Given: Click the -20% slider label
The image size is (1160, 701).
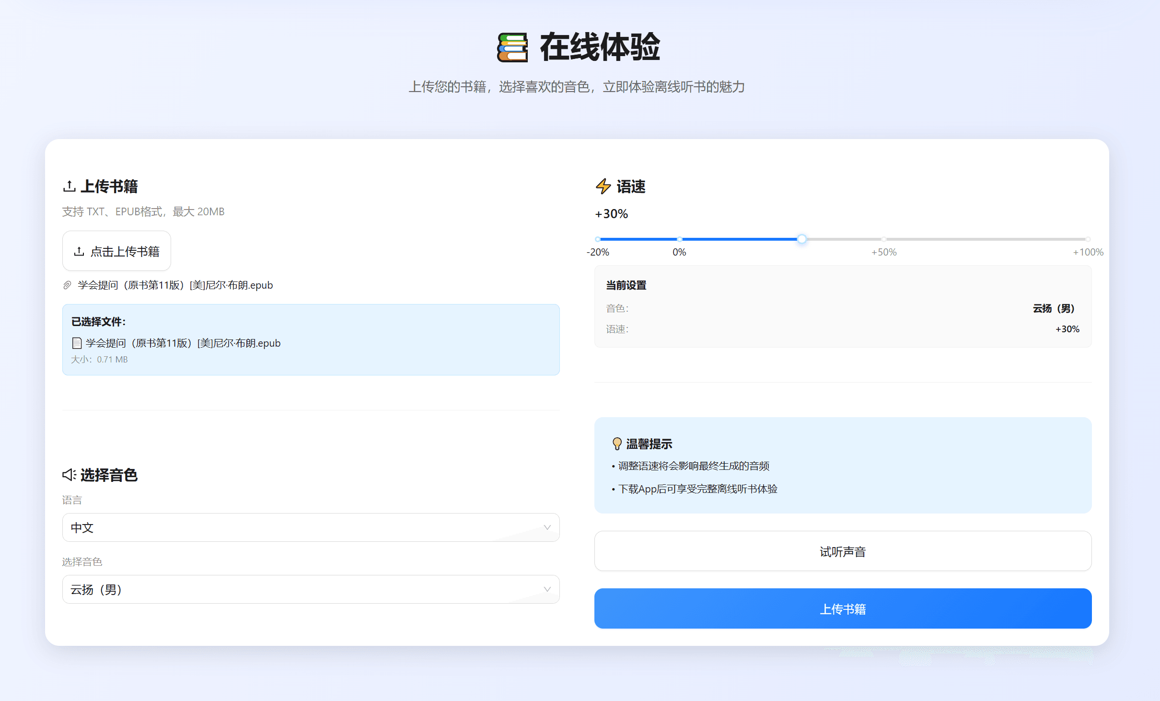Looking at the screenshot, I should click(x=598, y=252).
